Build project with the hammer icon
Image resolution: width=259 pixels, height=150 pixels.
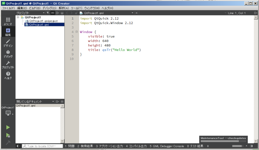point(8,143)
